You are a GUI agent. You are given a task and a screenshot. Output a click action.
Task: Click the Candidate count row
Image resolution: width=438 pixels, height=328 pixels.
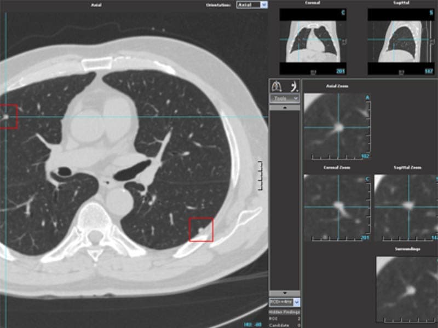point(284,325)
